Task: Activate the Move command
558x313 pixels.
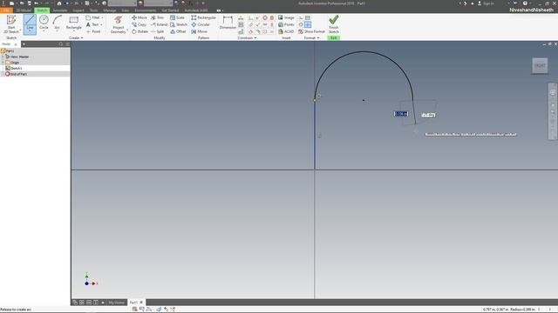Action: coord(139,17)
